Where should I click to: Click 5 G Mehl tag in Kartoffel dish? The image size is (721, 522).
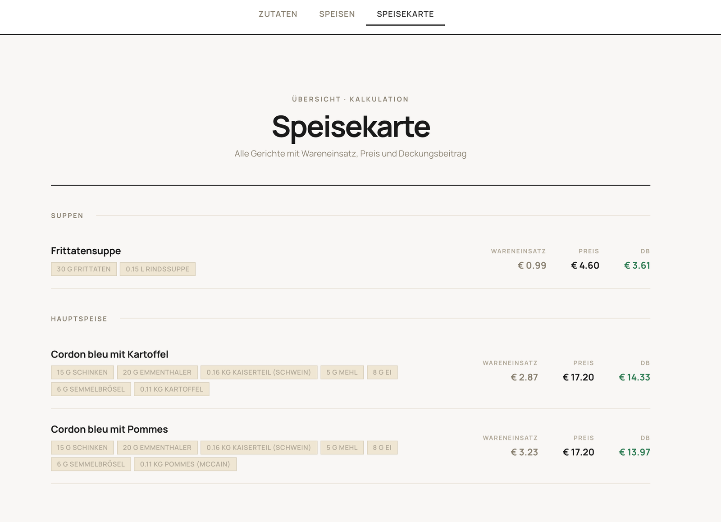tap(342, 372)
